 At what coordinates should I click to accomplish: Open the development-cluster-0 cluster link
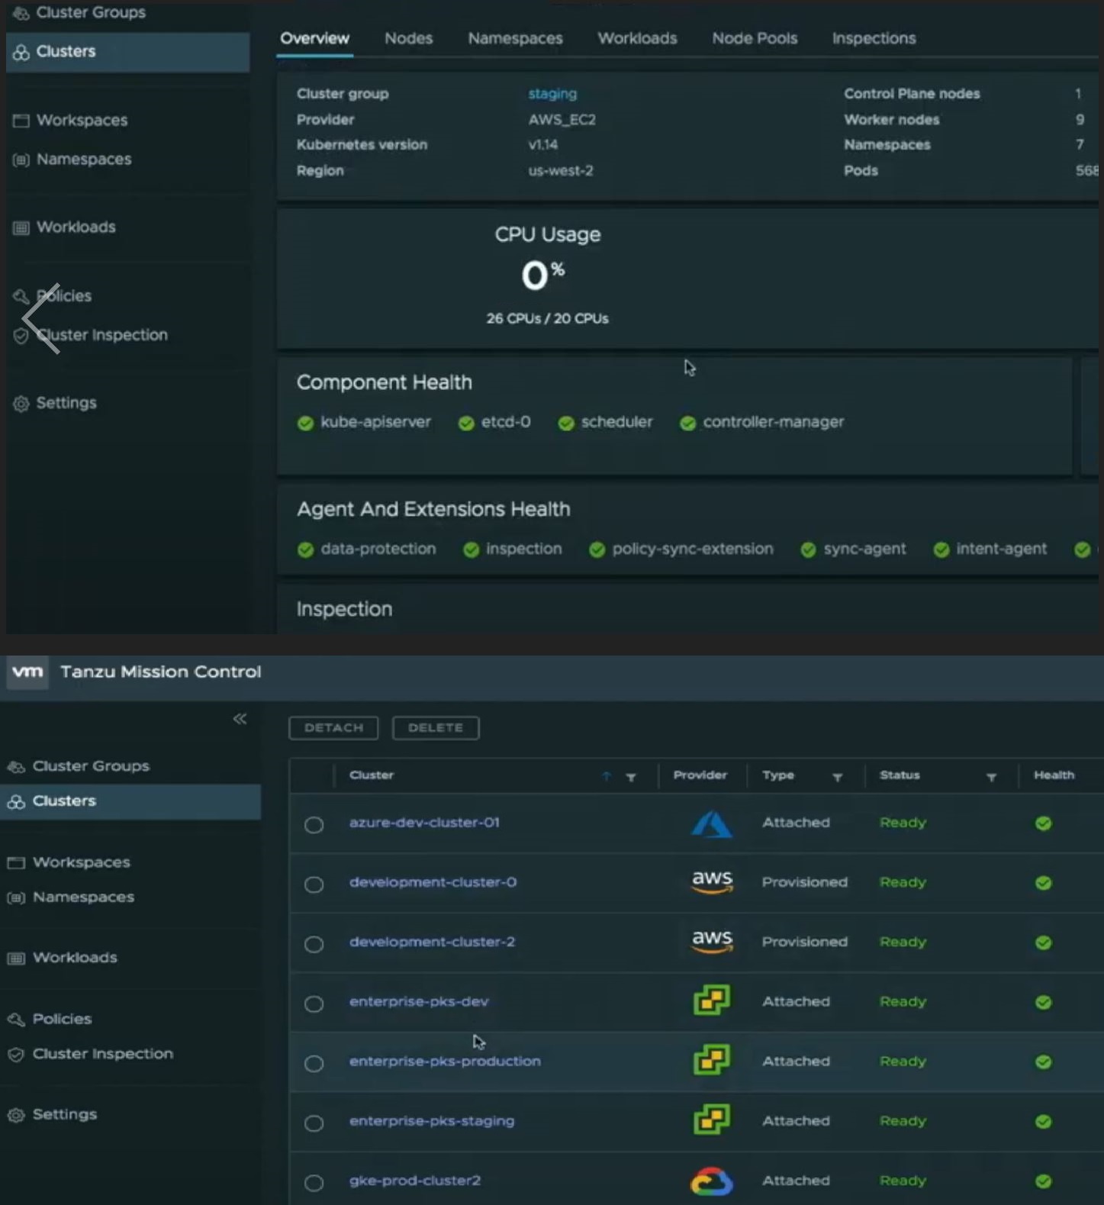pos(433,882)
